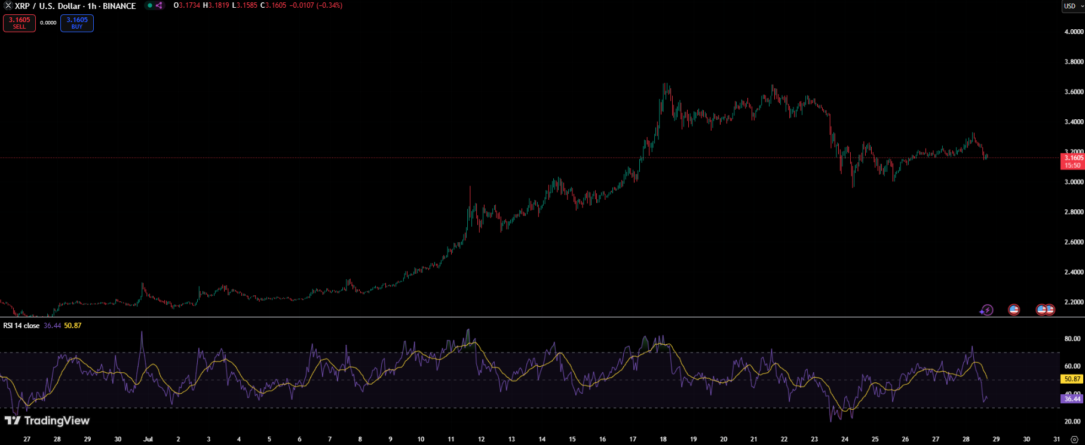Click the 2.8000 price axis label

1074,212
